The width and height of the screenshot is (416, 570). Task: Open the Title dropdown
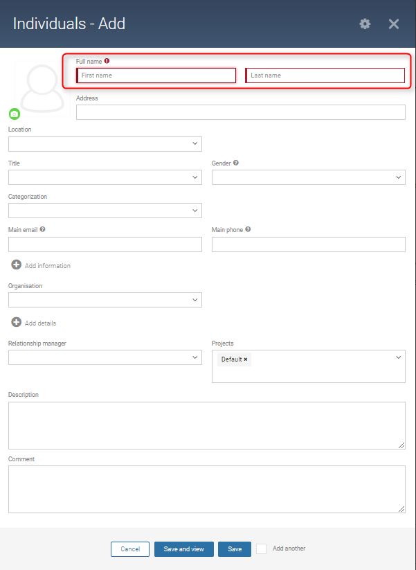coord(105,177)
